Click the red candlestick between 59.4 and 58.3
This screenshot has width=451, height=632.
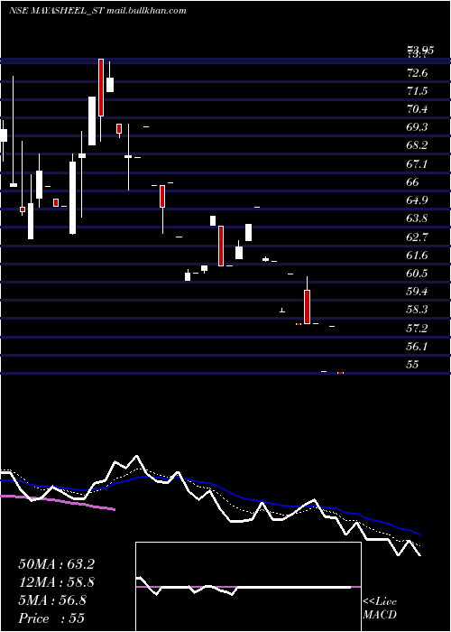point(307,307)
